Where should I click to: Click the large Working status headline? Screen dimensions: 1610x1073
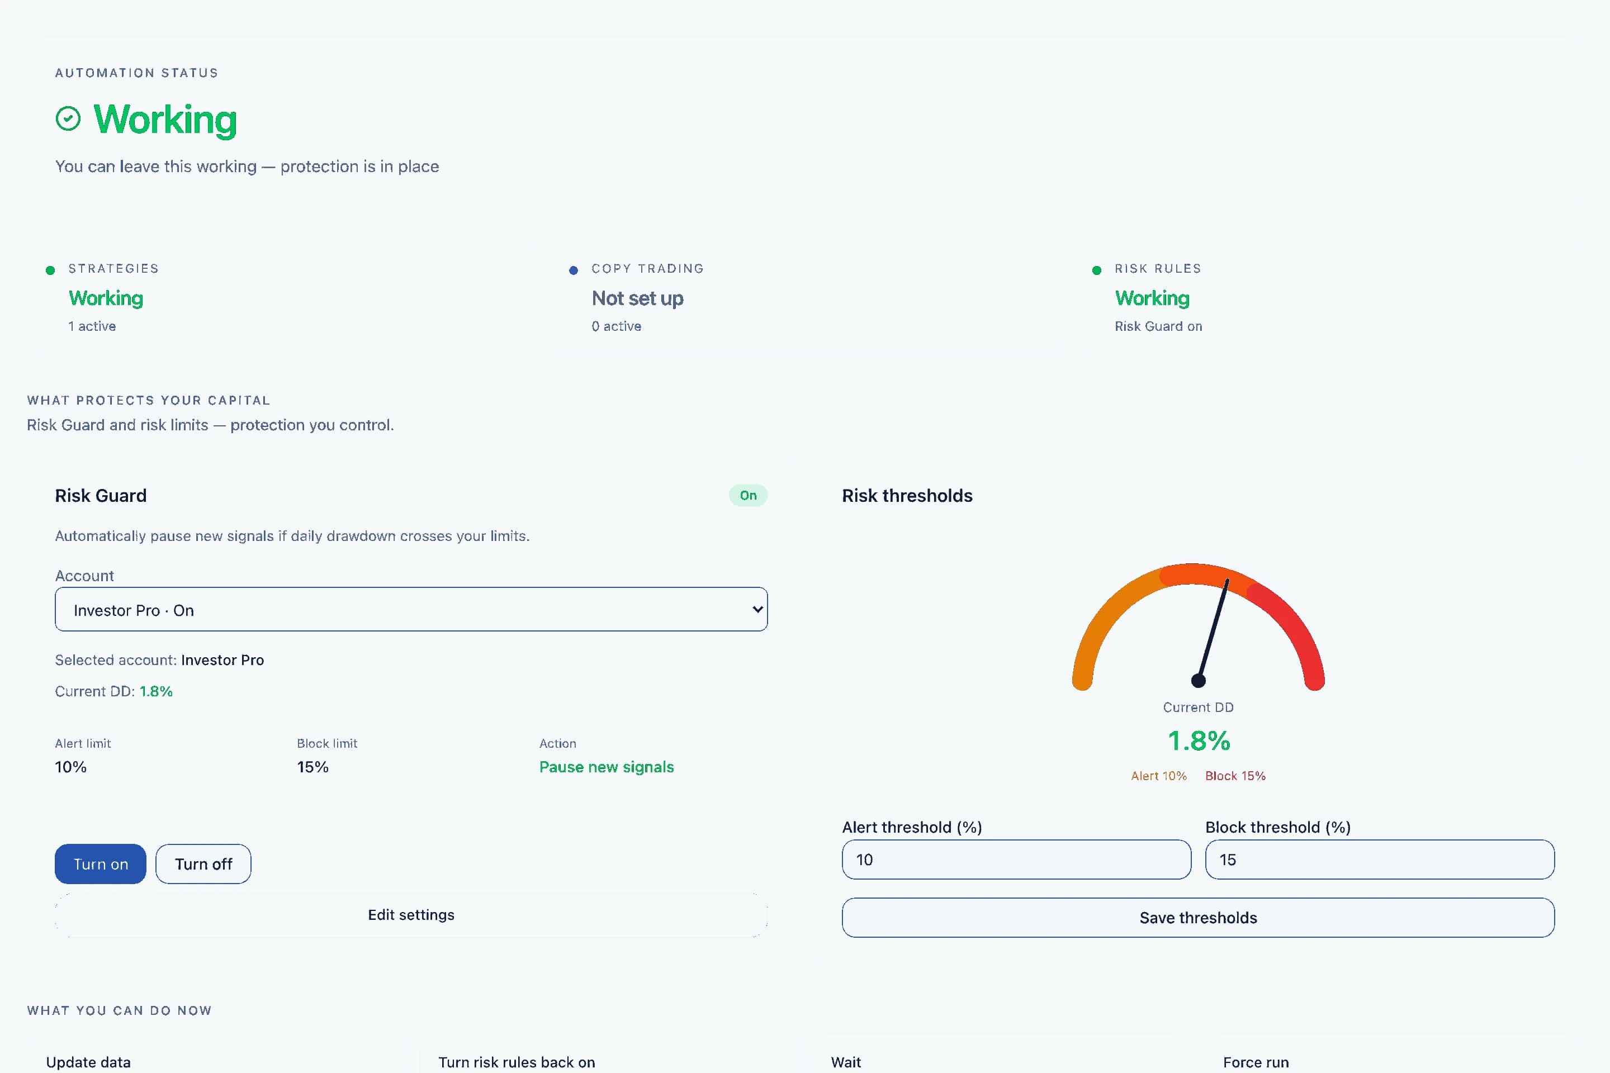tap(165, 120)
